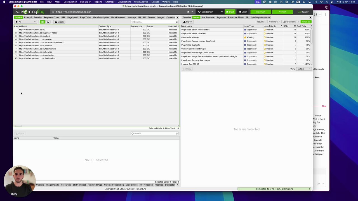Click the Clear button
This screenshot has width=358, height=201.
point(243,12)
